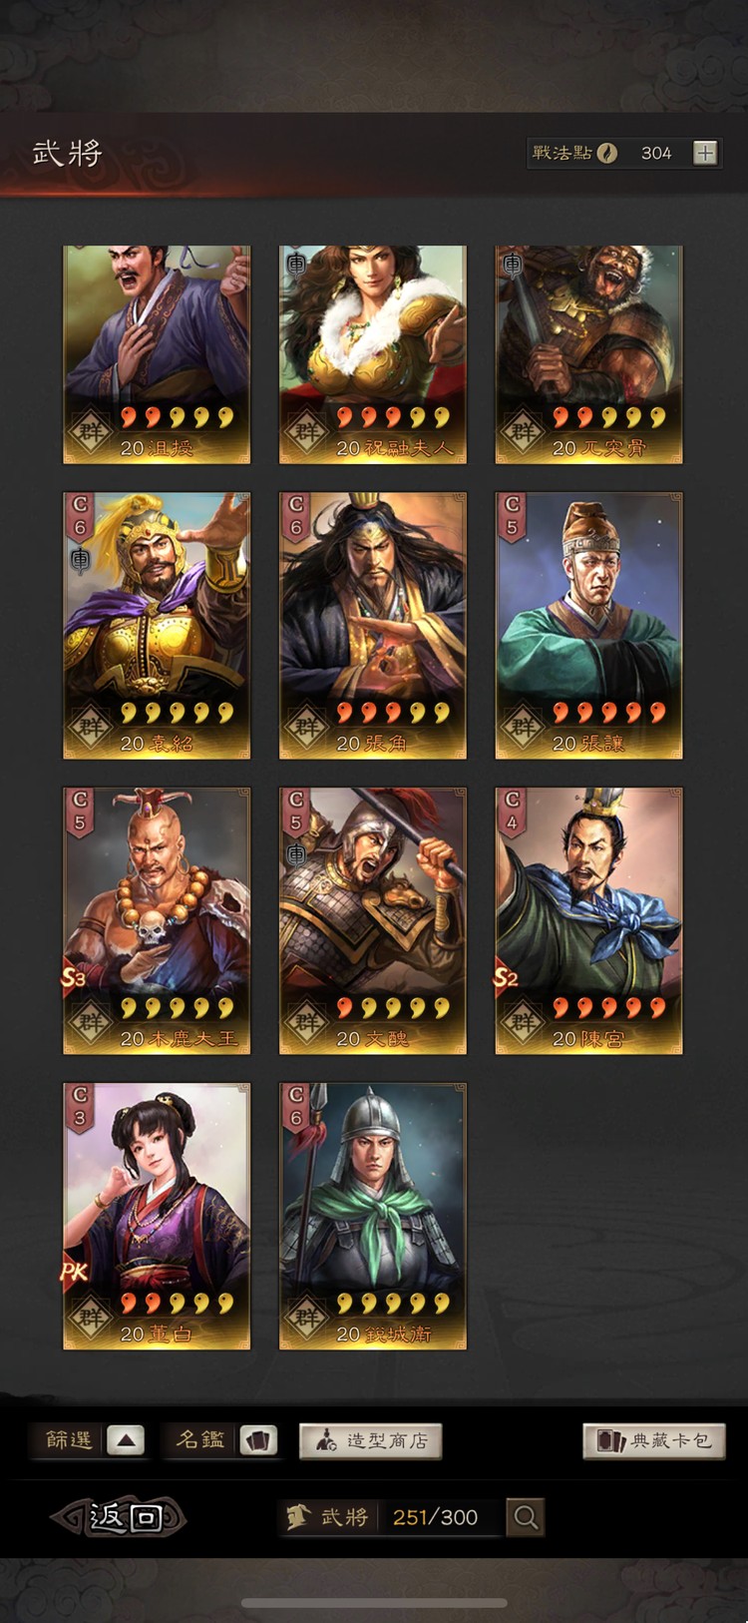Open the 典藏卡包 collection pack
748x1623 pixels.
[654, 1440]
